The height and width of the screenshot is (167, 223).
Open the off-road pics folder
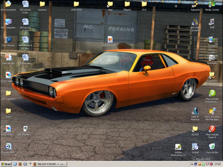pos(8,95)
